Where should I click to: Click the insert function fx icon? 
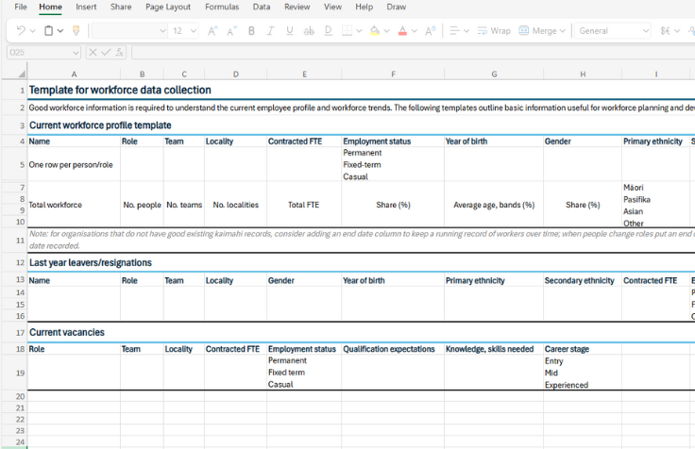coord(121,53)
